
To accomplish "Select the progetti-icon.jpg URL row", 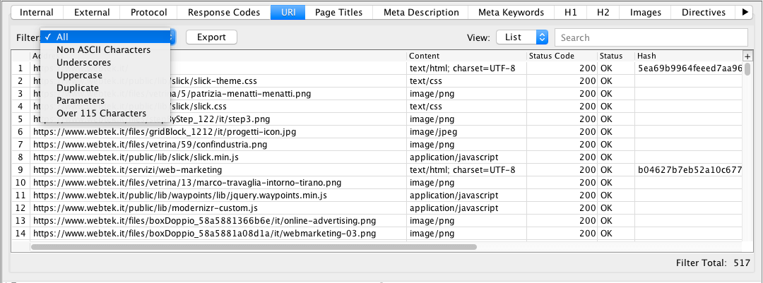I will (x=377, y=132).
